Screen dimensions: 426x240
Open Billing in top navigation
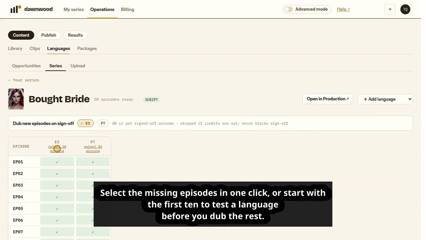(x=127, y=9)
